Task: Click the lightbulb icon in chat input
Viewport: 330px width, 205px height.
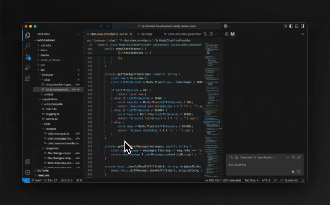Action: (293, 172)
